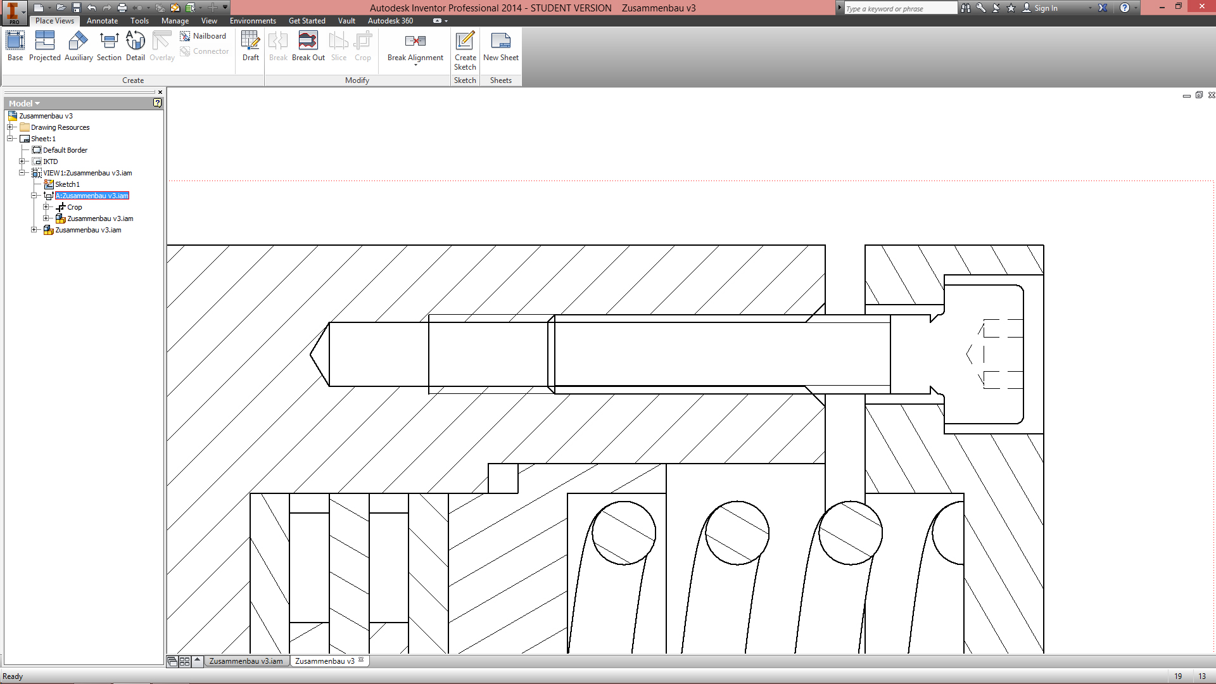Expand the Crop node in the browser
Screen dimensions: 1216x684
click(x=46, y=206)
